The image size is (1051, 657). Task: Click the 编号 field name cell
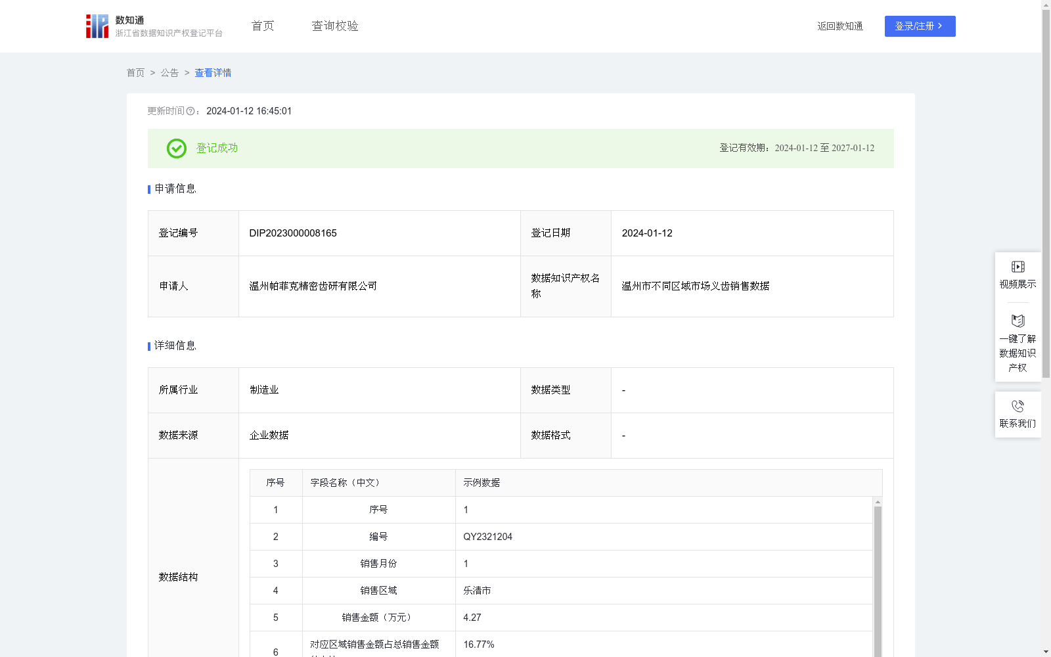379,537
